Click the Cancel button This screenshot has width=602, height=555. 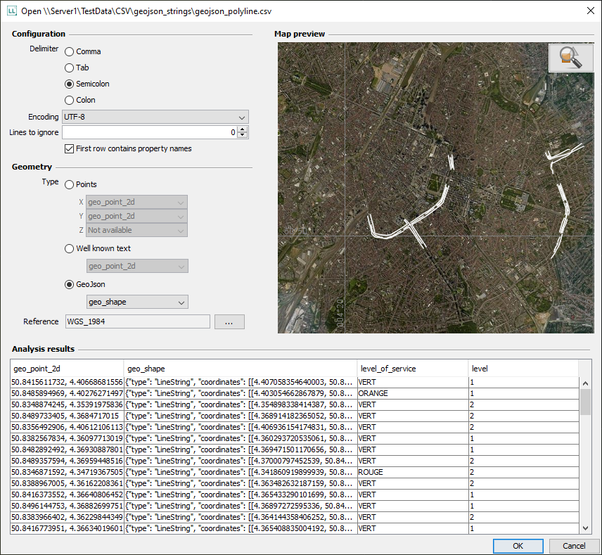point(574,546)
